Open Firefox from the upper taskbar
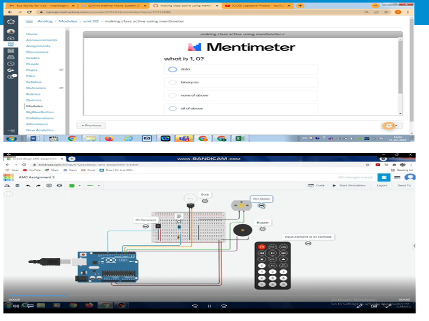Image resolution: width=429 pixels, height=321 pixels. (110, 138)
